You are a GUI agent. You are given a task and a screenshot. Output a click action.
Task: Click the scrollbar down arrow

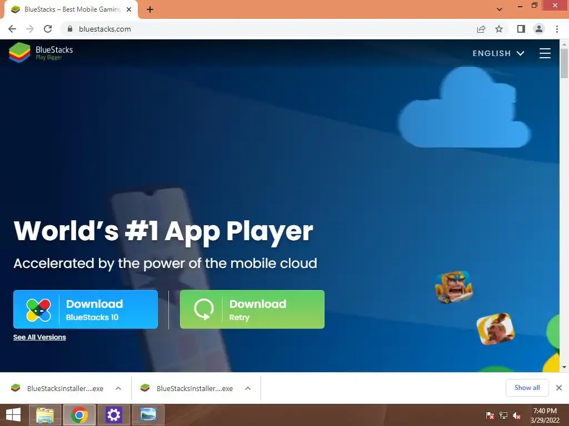564,367
